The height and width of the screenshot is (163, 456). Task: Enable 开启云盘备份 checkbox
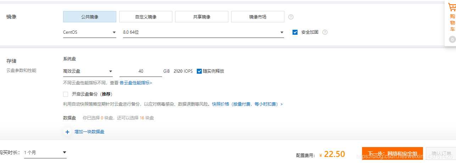66,94
